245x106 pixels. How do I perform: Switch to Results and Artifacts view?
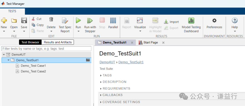[x=58, y=42]
